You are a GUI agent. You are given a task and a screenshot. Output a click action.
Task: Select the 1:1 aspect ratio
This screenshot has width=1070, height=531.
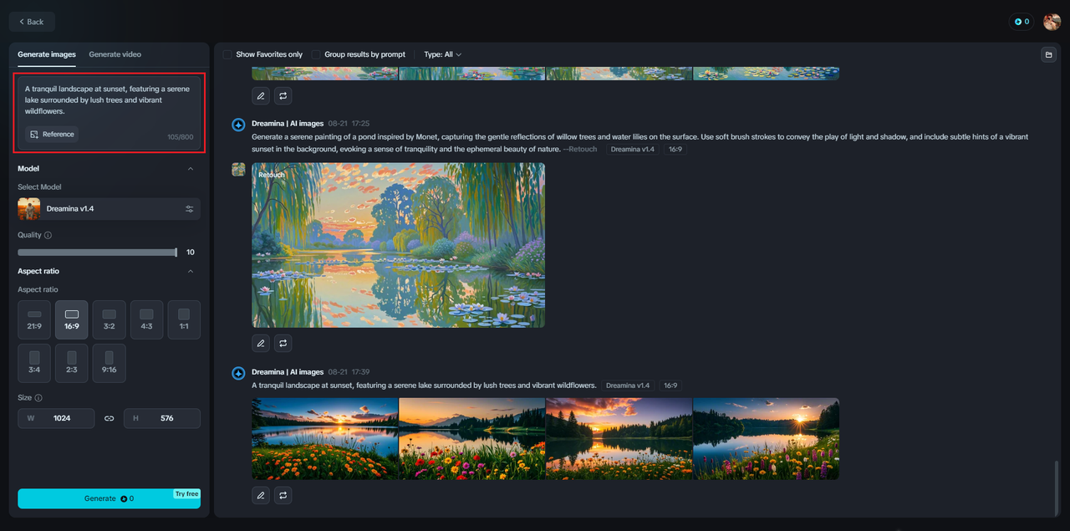pos(184,319)
